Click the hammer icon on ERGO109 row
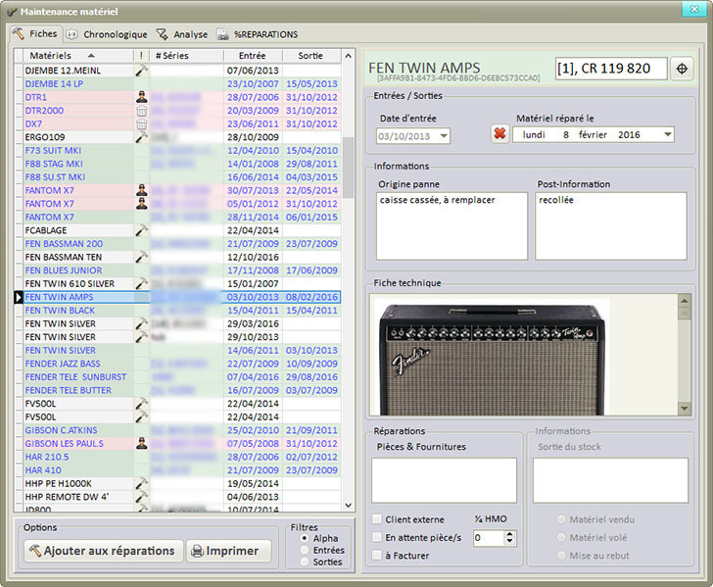This screenshot has height=587, width=713. coord(141,137)
